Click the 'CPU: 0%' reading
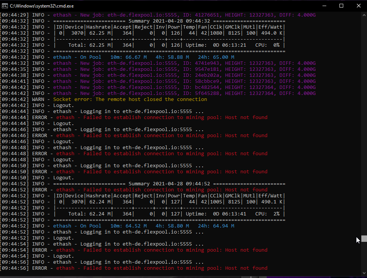 click(x=267, y=45)
